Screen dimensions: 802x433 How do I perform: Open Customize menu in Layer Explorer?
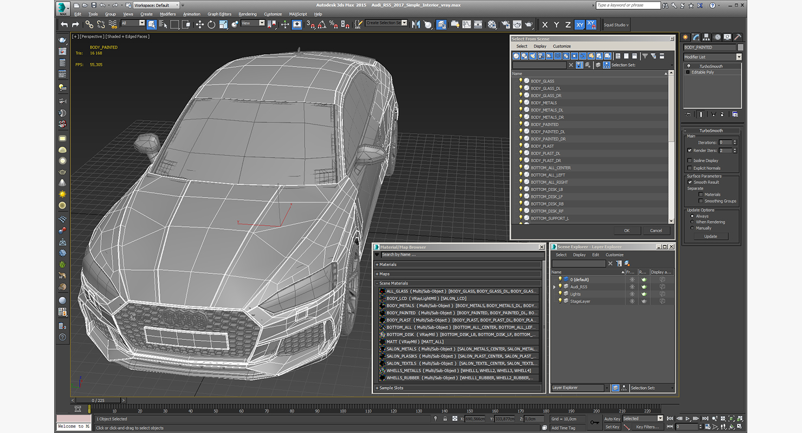[615, 255]
